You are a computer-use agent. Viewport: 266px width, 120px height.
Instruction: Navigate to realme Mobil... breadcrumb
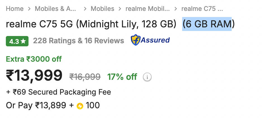(148, 9)
